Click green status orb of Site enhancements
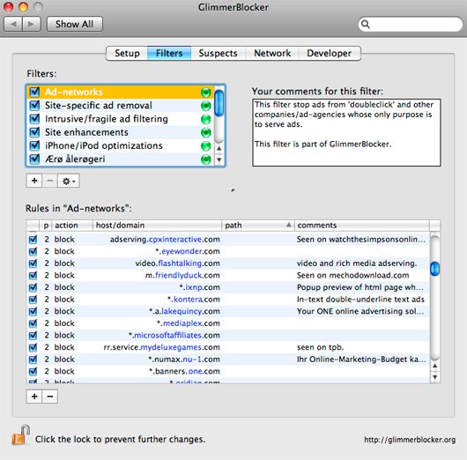This screenshot has height=460, width=467. coord(205,132)
